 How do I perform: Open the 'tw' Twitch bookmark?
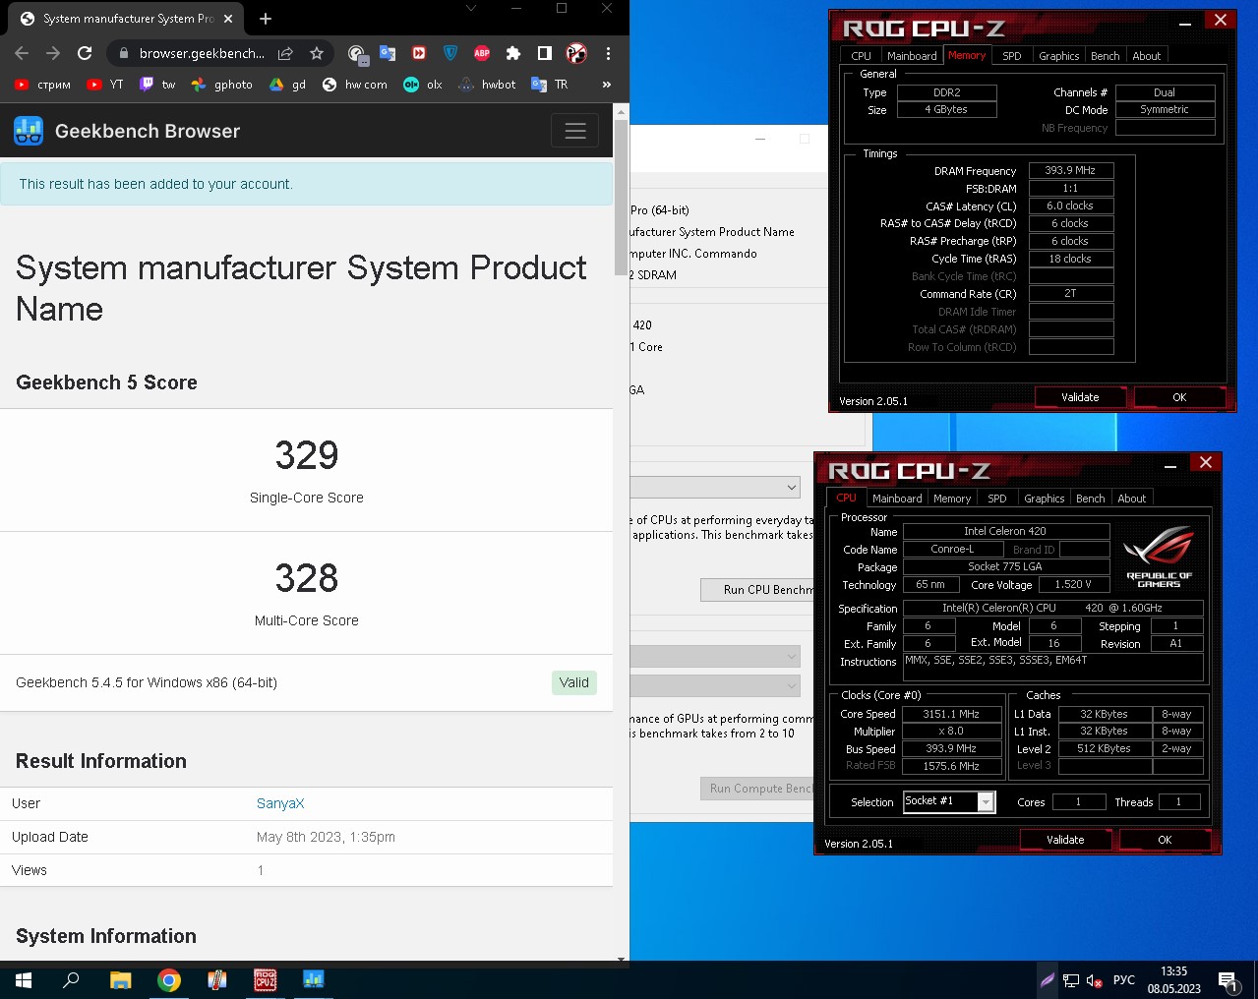click(157, 85)
